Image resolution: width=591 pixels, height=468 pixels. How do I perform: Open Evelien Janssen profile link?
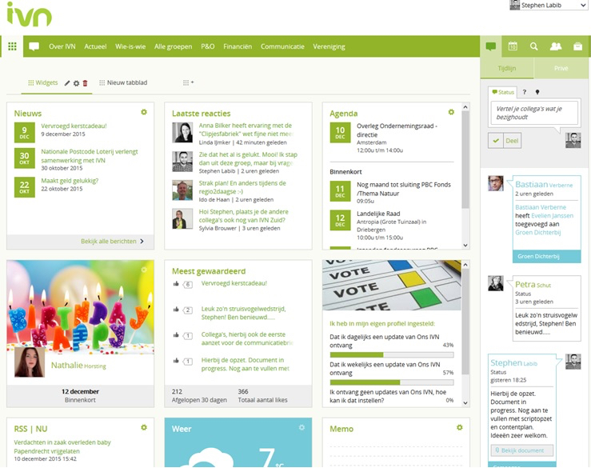552,216
